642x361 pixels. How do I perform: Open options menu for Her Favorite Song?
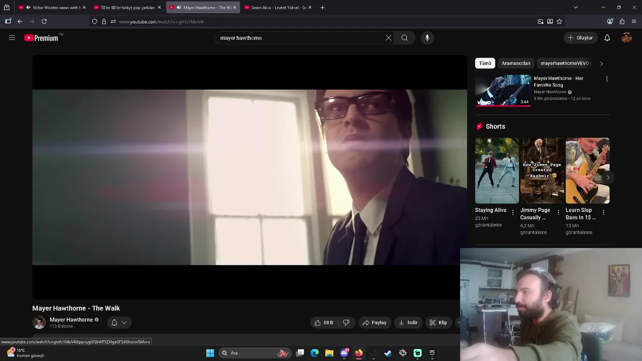[606, 79]
